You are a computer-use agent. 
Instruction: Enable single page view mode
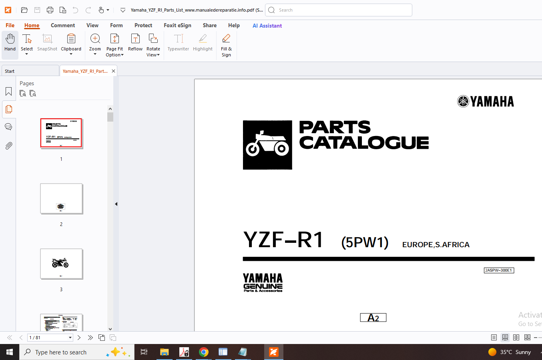tap(494, 338)
